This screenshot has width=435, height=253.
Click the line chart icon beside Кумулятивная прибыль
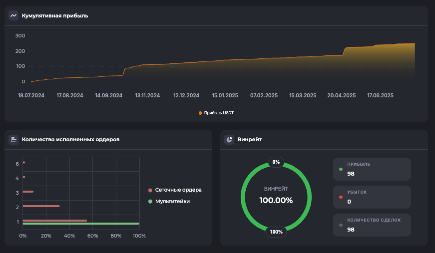13,15
